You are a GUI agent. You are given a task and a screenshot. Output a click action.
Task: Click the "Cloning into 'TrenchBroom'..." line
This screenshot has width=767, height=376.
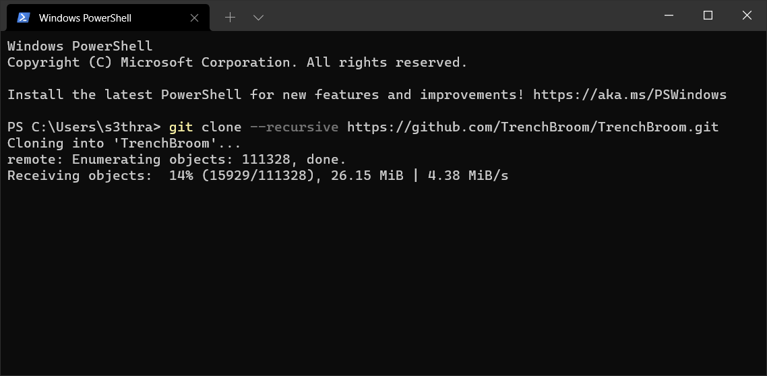pos(124,144)
